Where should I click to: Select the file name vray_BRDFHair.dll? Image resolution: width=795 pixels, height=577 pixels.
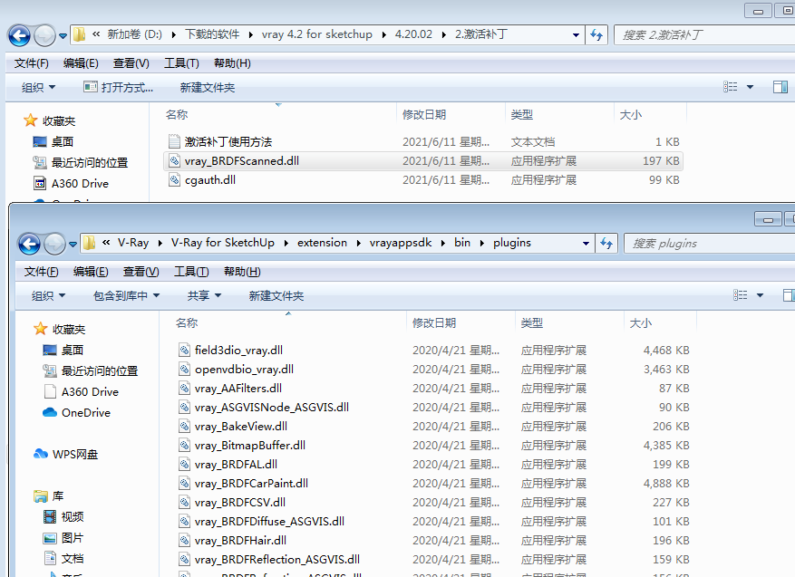point(241,541)
